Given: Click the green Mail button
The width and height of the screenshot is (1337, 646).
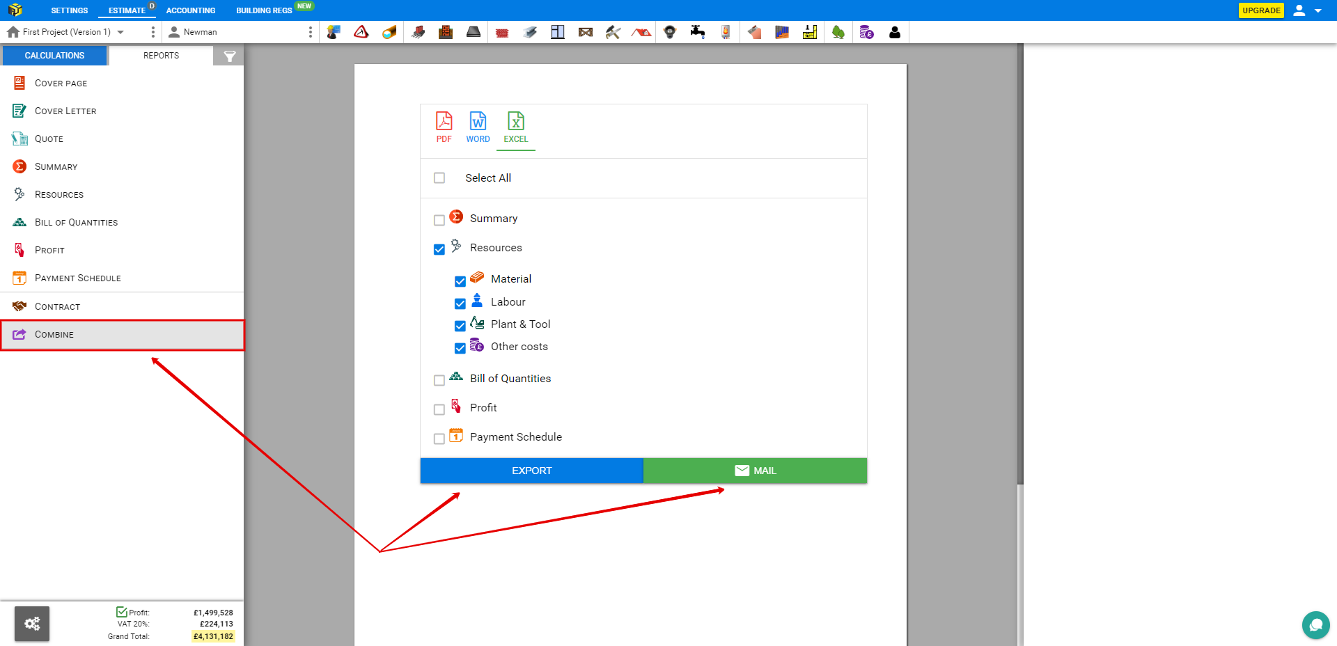Looking at the screenshot, I should click(756, 471).
